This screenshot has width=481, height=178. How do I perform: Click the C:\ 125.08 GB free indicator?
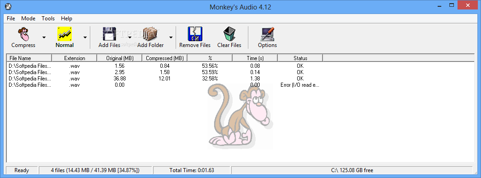[352, 170]
